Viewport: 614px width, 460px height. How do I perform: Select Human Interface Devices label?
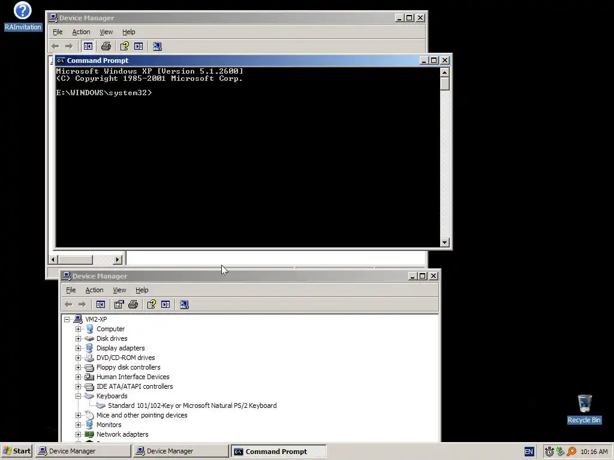click(x=133, y=377)
